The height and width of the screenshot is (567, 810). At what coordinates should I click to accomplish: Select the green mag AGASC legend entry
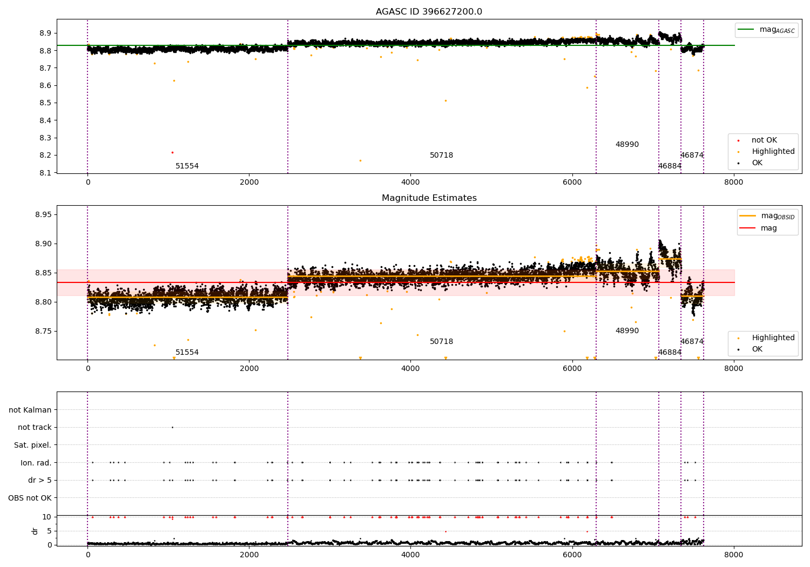(x=766, y=30)
